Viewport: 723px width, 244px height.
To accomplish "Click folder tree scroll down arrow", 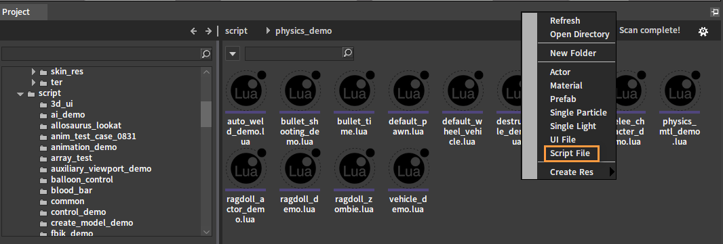I will [207, 232].
